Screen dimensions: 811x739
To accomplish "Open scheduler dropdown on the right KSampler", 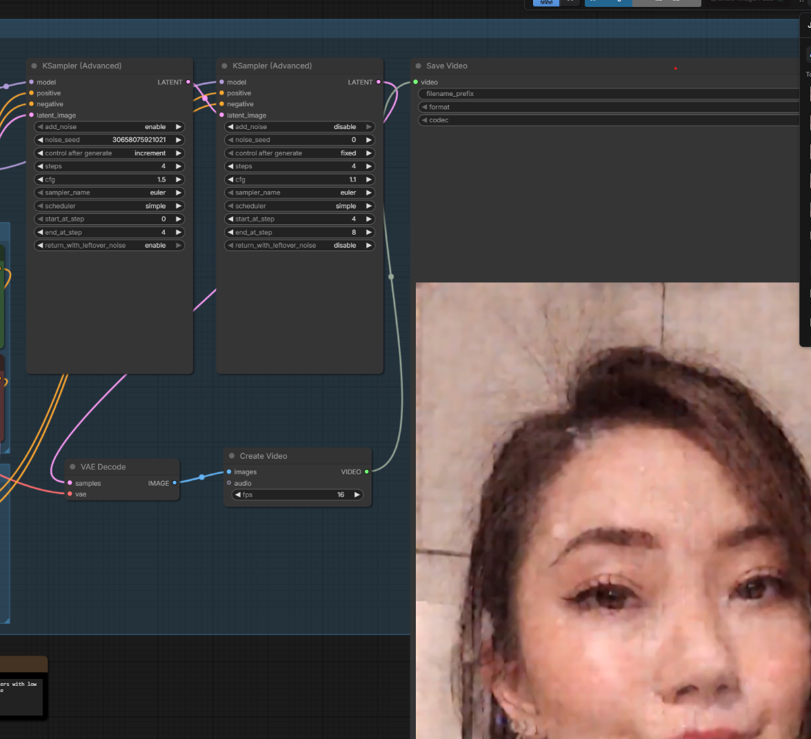I will (299, 206).
